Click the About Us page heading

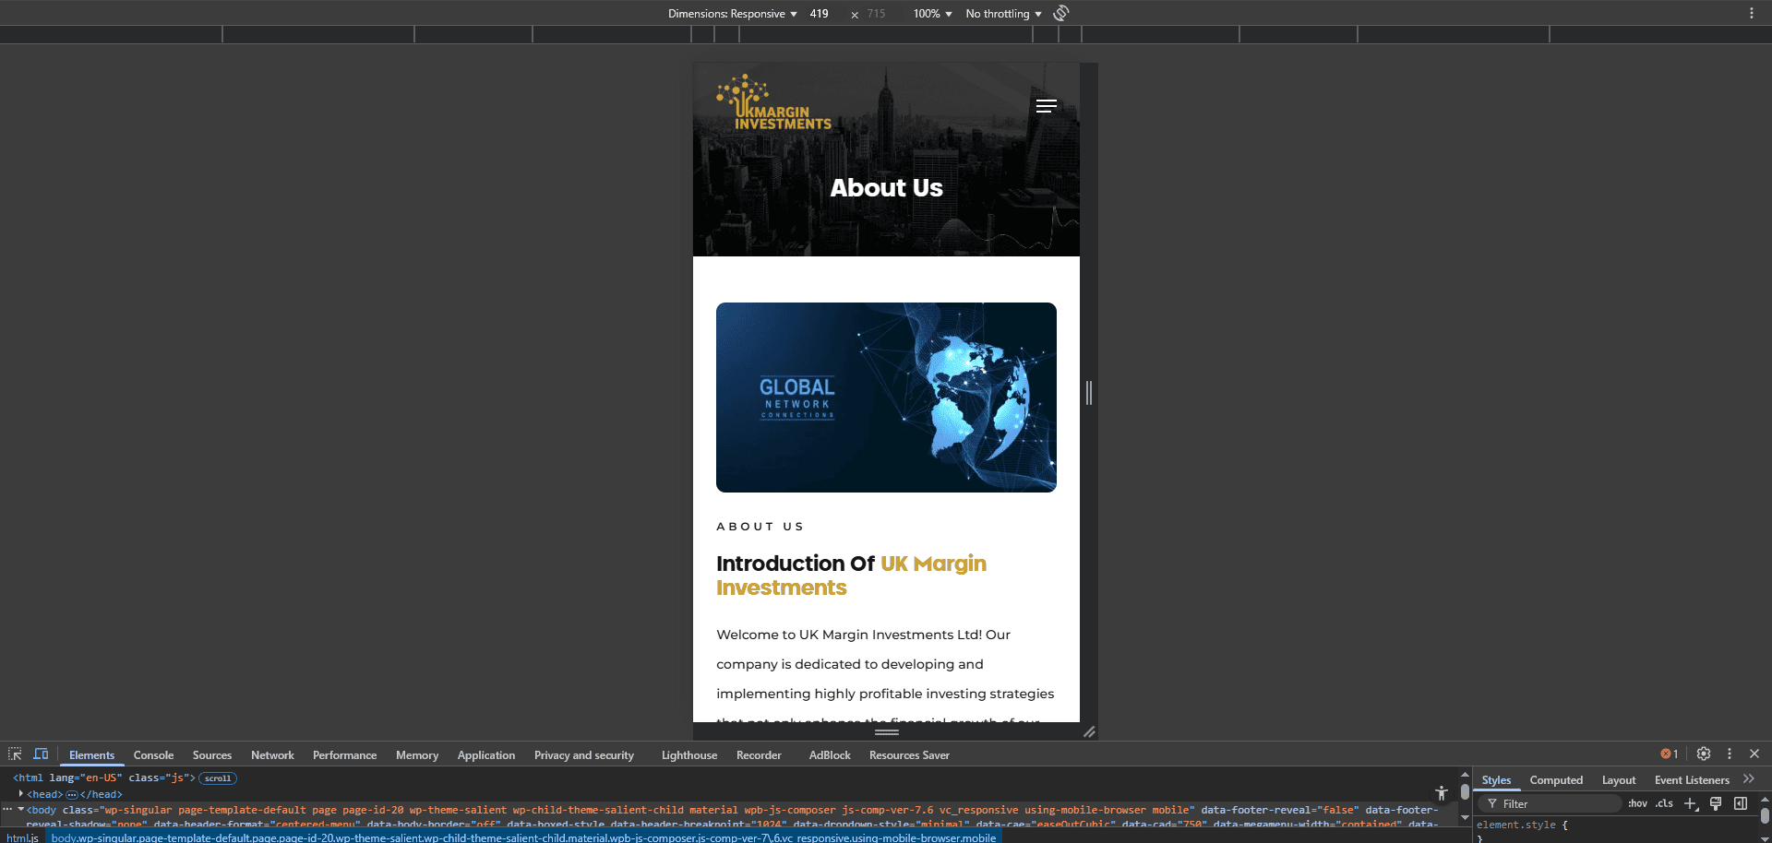[886, 188]
